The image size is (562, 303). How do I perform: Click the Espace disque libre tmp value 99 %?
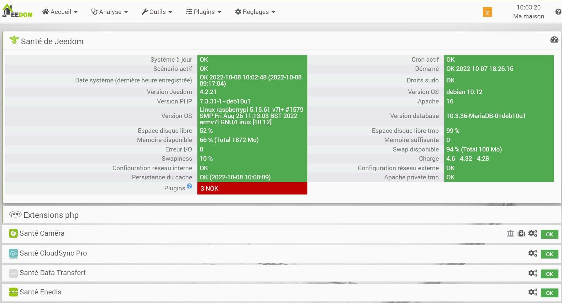pyautogui.click(x=453, y=131)
